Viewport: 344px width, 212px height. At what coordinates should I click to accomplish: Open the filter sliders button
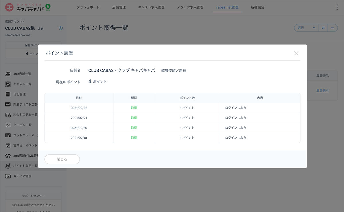(x=323, y=28)
